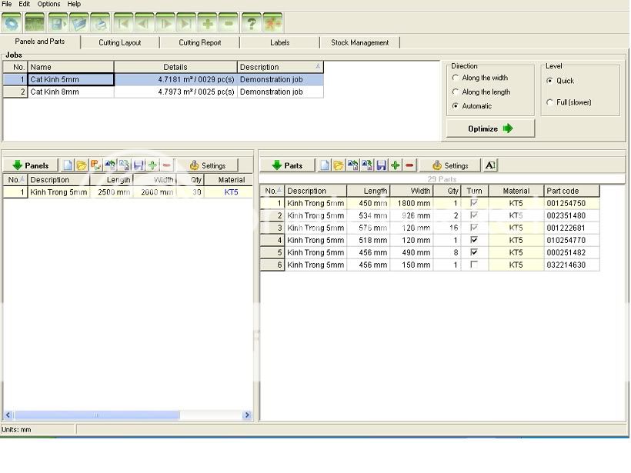Open Settings in the Panels section
631x473 pixels.
point(207,165)
